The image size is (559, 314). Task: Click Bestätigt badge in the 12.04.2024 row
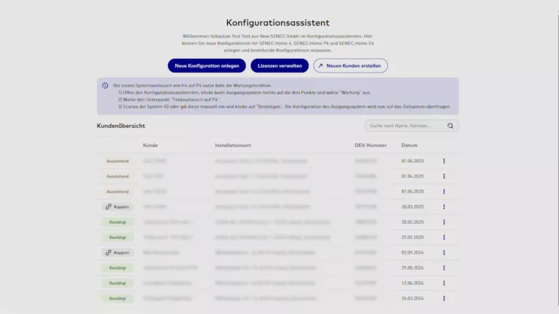pos(118,283)
